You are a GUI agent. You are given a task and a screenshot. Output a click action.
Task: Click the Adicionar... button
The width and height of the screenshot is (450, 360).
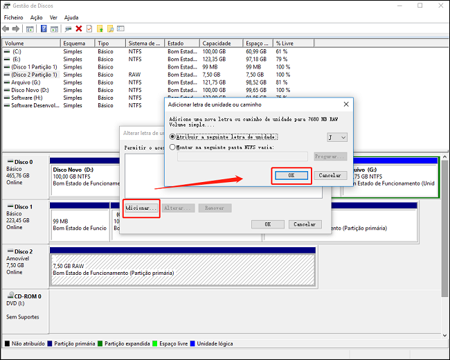pyautogui.click(x=141, y=208)
